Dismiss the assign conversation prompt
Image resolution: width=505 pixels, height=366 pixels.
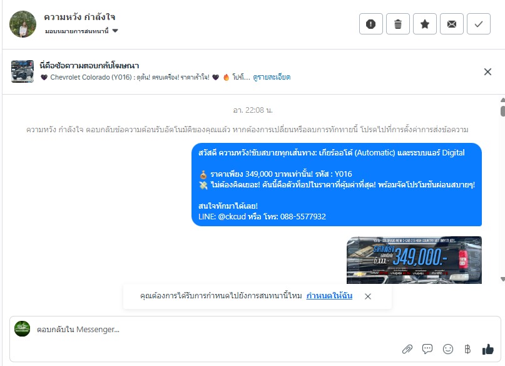tap(368, 296)
